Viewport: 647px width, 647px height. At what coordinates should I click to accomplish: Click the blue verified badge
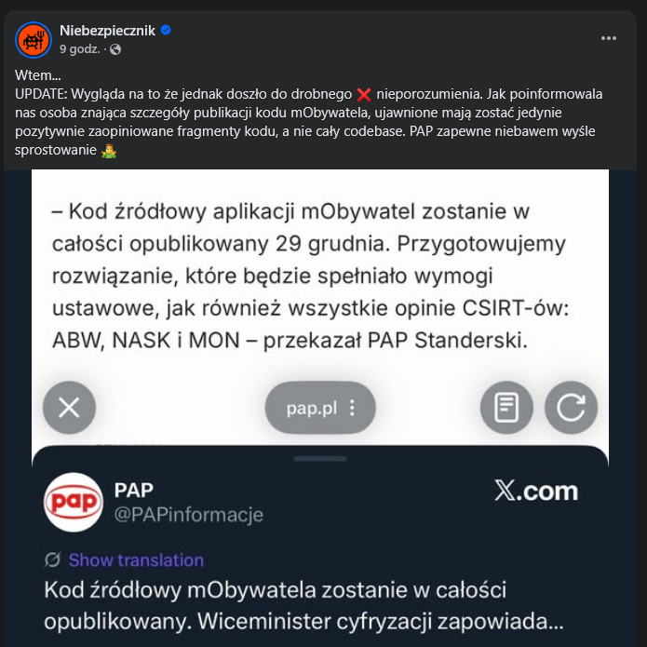coord(166,31)
